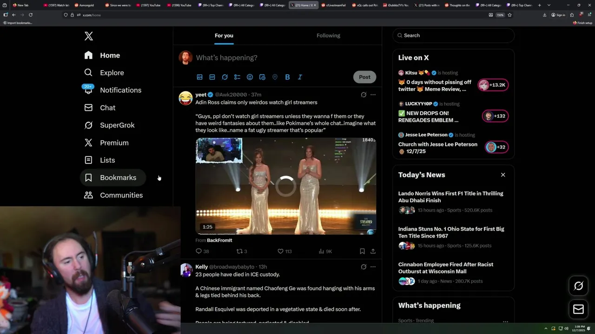The height and width of the screenshot is (334, 595).
Task: Bookmark this page with star icon
Action: (509, 15)
